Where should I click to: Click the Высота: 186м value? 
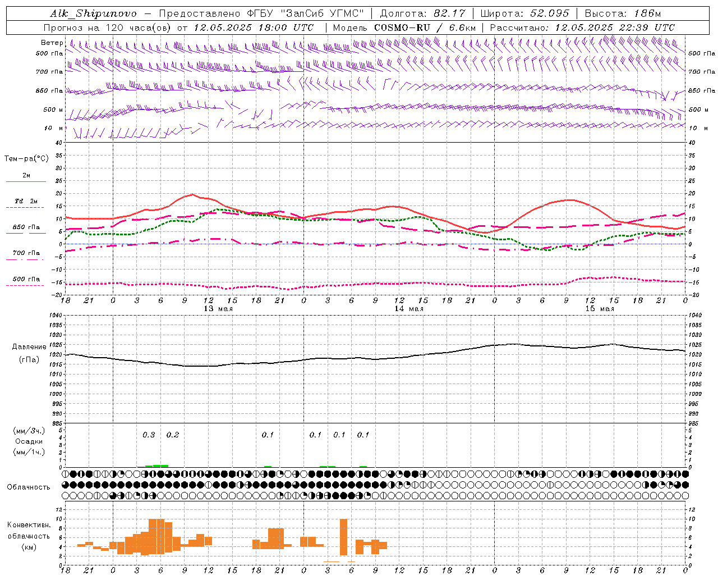623,13
